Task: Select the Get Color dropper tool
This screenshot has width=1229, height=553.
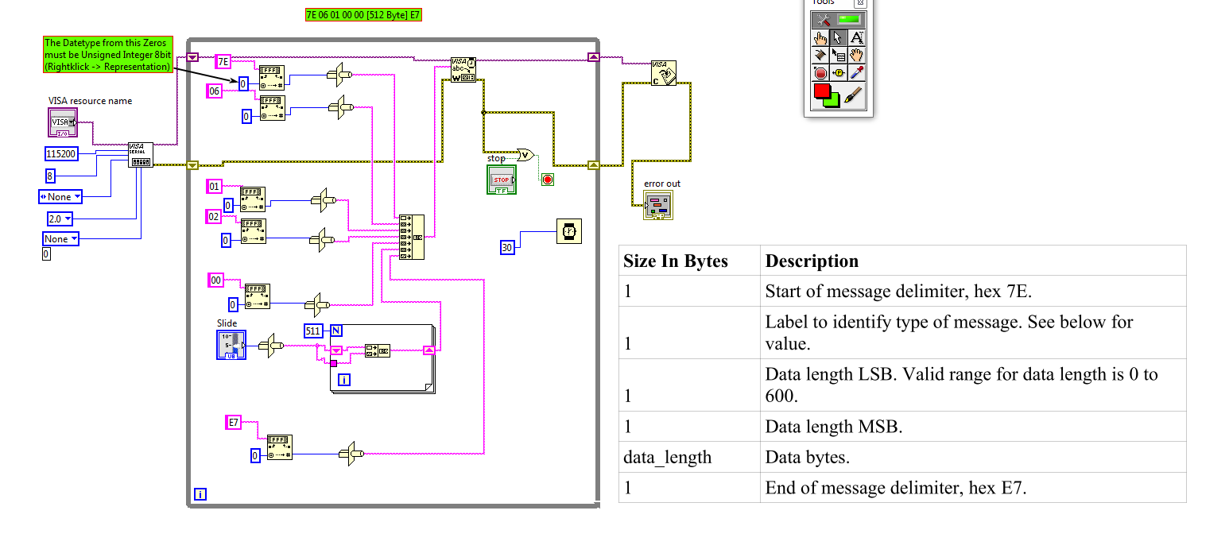Action: pyautogui.click(x=856, y=72)
